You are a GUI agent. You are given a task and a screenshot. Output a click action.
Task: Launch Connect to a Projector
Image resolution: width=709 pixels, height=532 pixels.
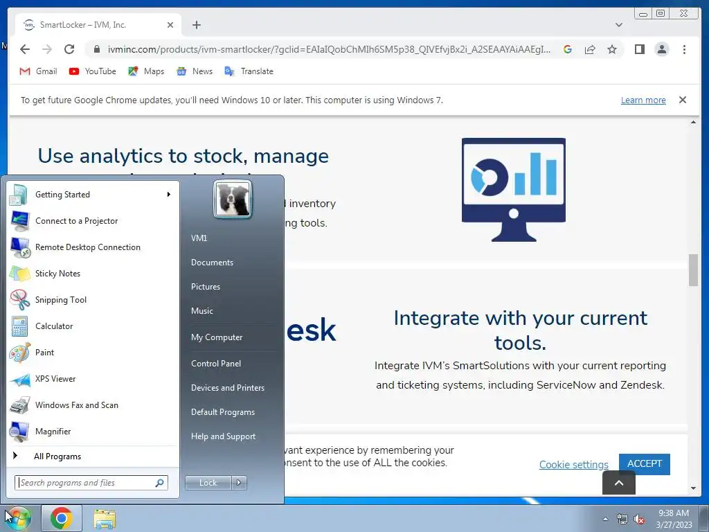(93, 221)
